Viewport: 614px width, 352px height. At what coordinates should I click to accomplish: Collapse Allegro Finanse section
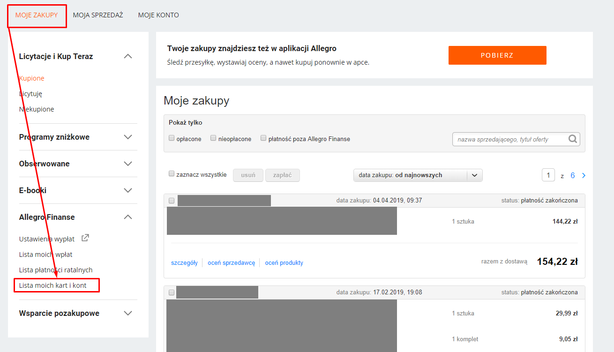[x=128, y=217]
